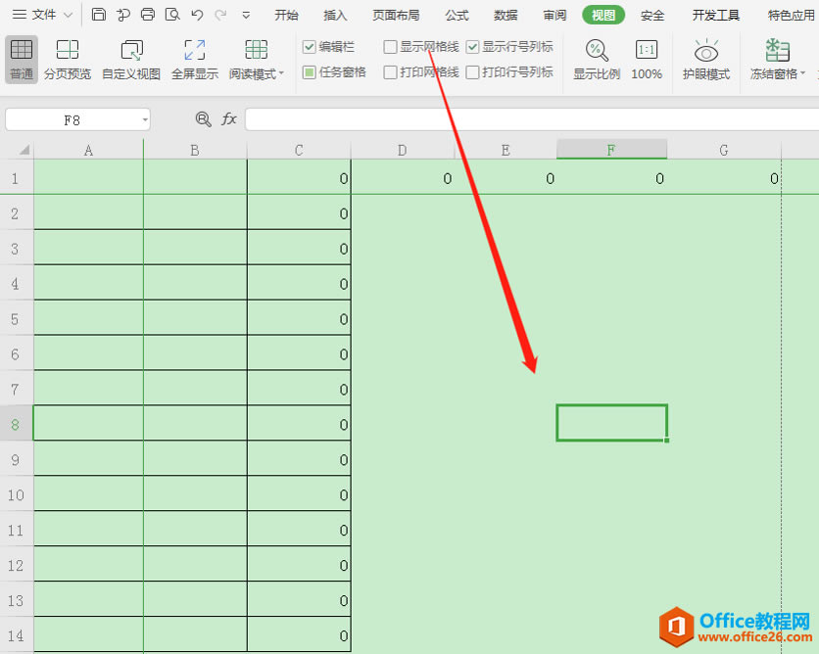Screen dimensions: 819x654
Task: Switch to the 插入 Insert tab
Action: pos(335,15)
